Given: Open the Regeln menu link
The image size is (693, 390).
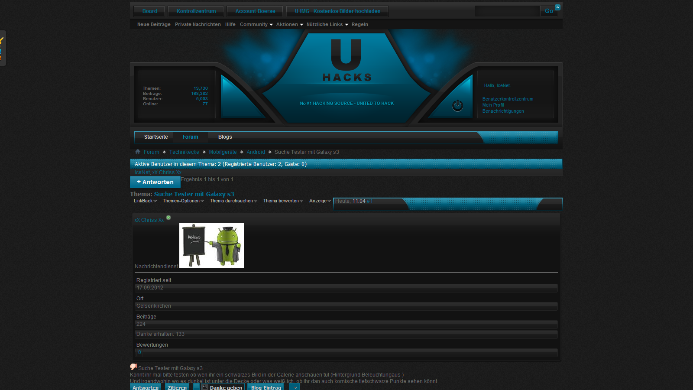Looking at the screenshot, I should pos(360,25).
